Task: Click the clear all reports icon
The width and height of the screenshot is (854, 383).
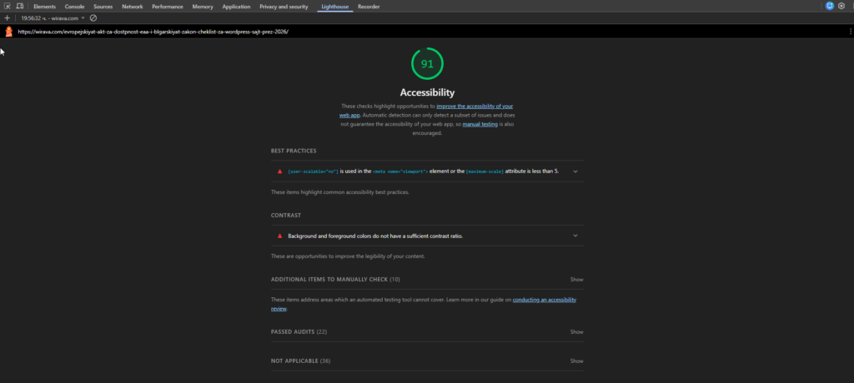Action: (93, 18)
